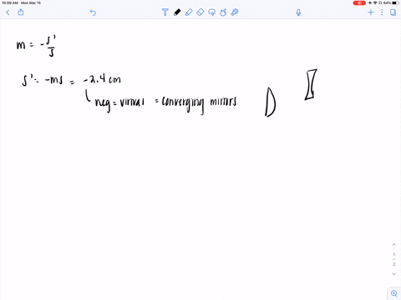Select the Pen tool
Viewport: 401px width, 300px height.
(x=177, y=12)
